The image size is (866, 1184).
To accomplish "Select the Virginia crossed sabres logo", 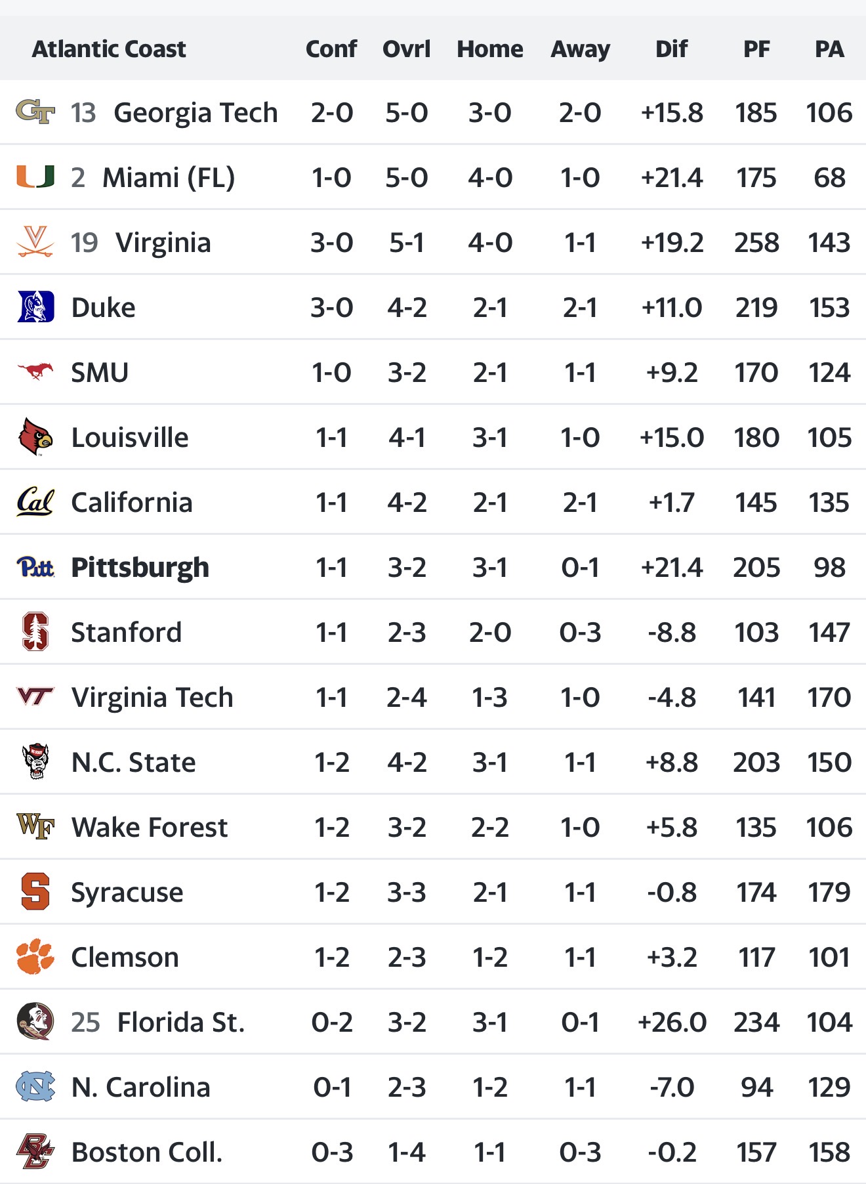I will 35,242.
